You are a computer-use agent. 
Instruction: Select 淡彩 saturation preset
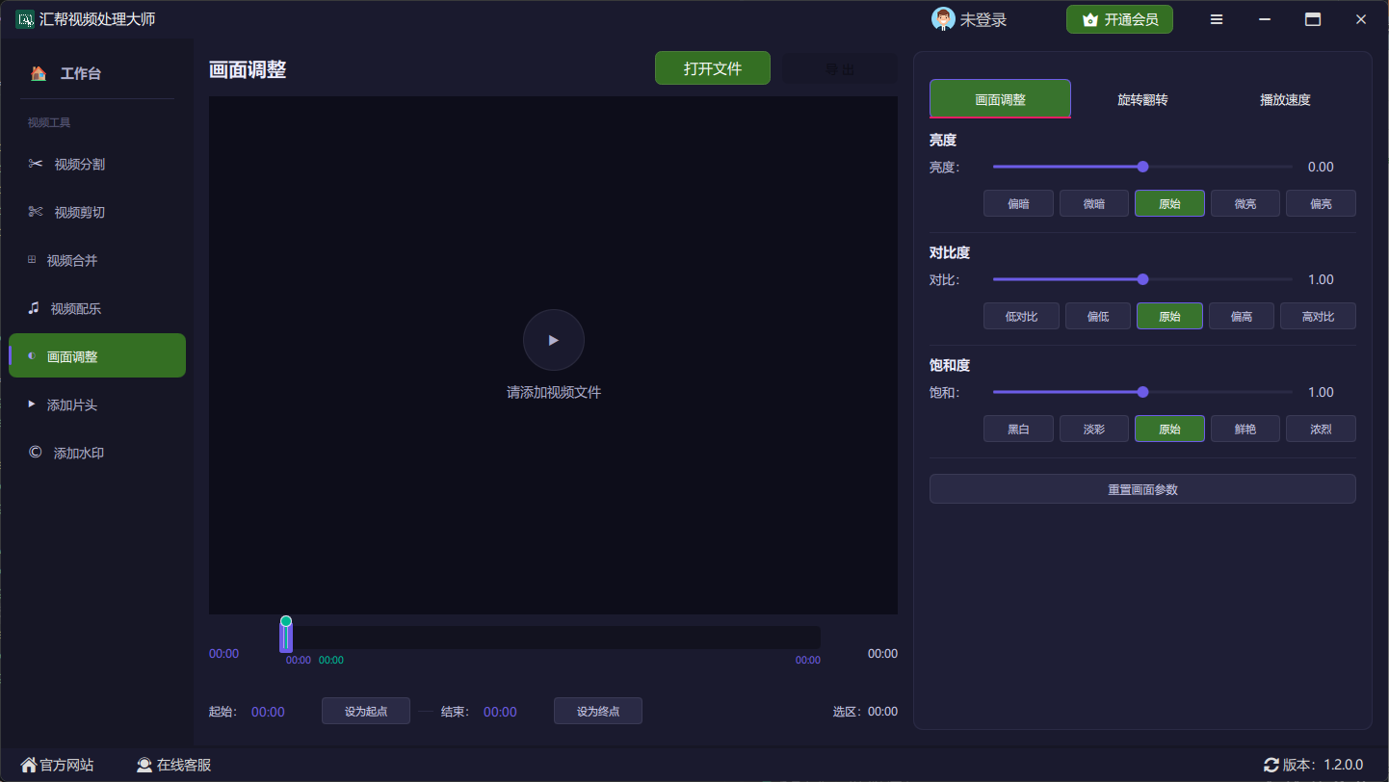1094,429
